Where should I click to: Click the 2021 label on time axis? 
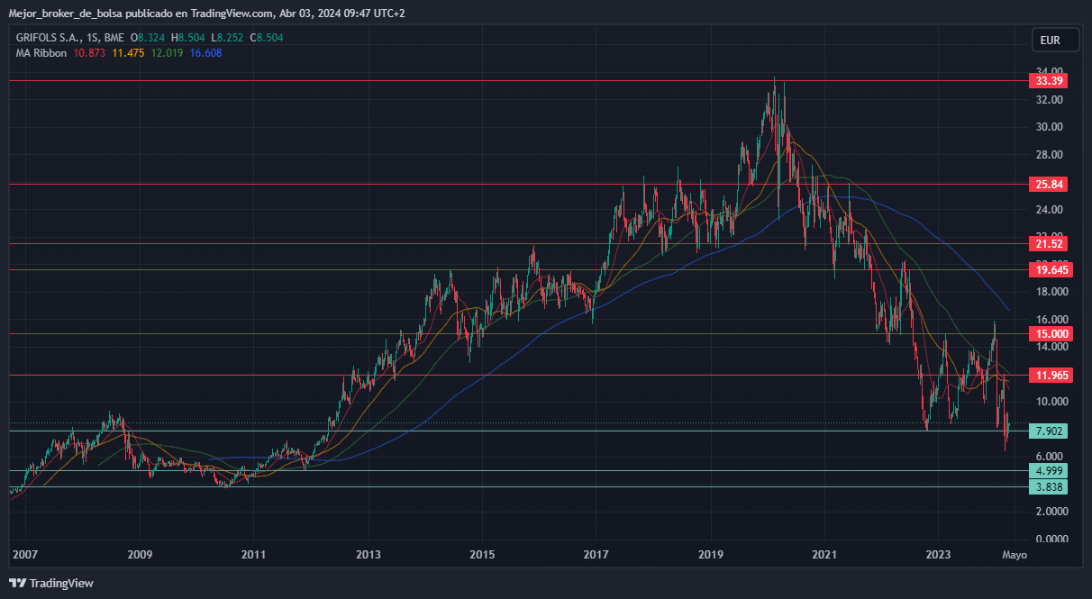point(825,555)
